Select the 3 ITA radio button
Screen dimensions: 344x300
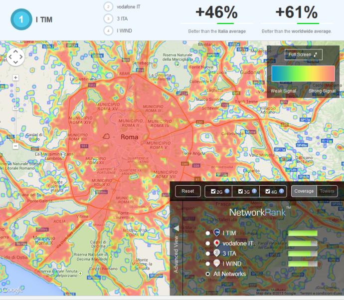coord(207,254)
